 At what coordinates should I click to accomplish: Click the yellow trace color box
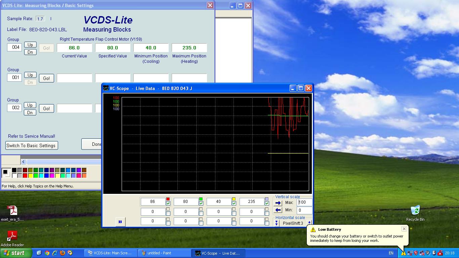[x=234, y=199]
